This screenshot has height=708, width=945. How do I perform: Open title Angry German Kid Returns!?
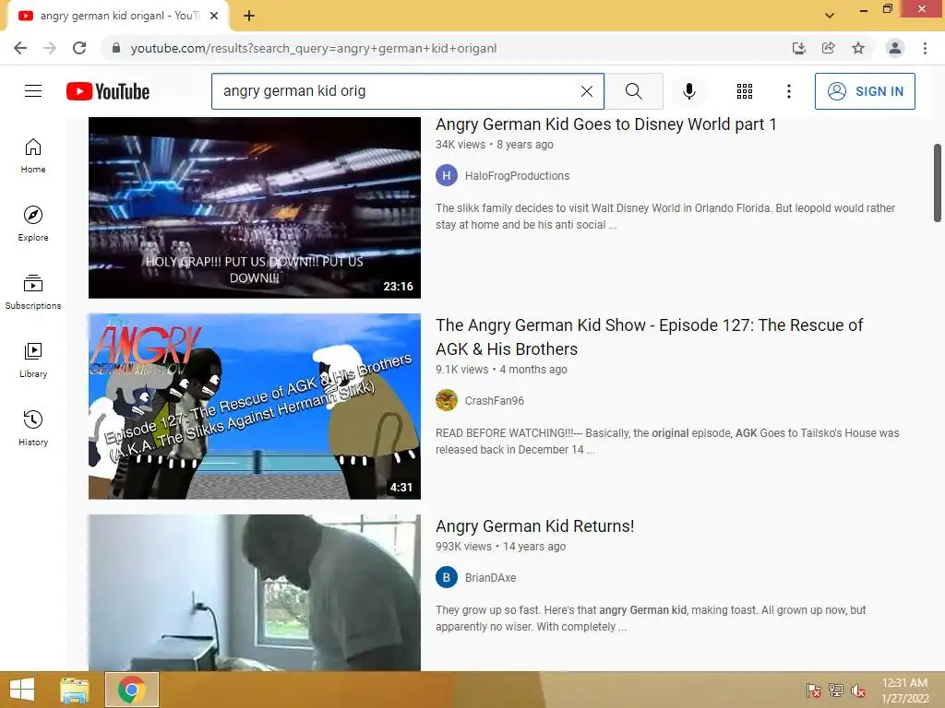(x=534, y=526)
